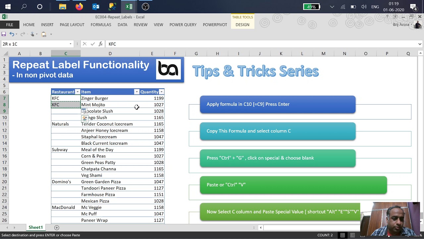Open the Table Tools DESIGN tab
The height and width of the screenshot is (239, 424).
[242, 25]
